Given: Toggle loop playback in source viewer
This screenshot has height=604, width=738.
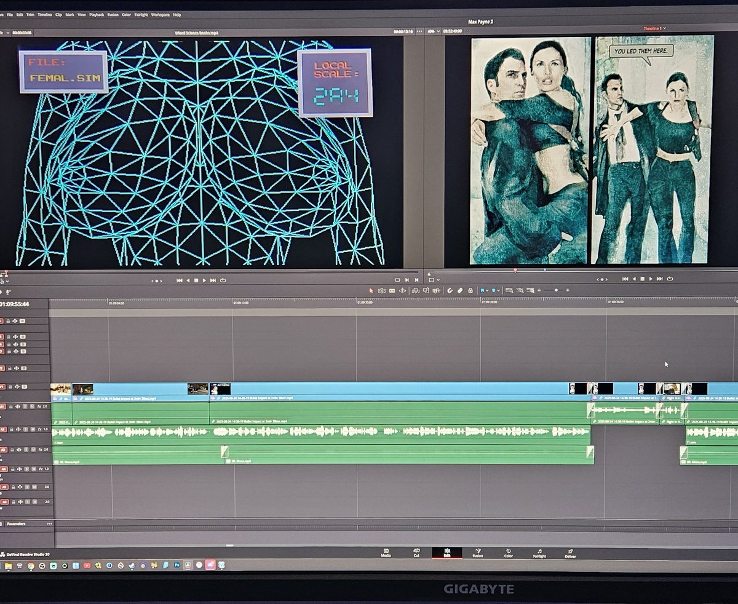Looking at the screenshot, I should pyautogui.click(x=222, y=280).
